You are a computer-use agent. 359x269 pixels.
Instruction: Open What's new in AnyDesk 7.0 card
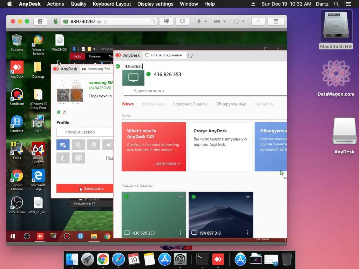[154, 147]
